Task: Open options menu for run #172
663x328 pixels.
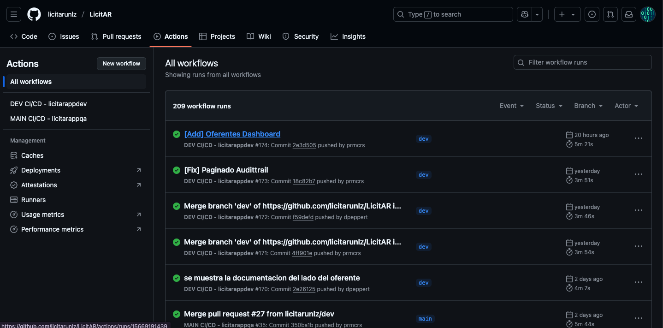Action: tap(639, 210)
